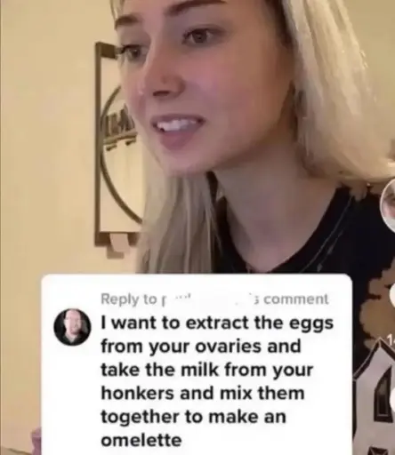Tap the "Reply to" header text

click(130, 299)
